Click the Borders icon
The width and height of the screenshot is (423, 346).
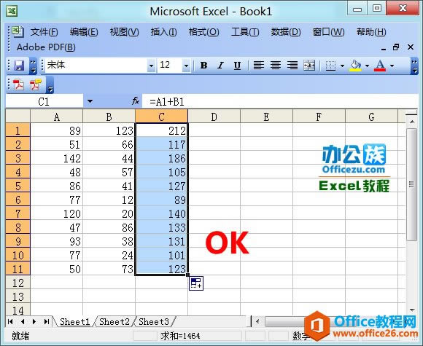(x=330, y=66)
